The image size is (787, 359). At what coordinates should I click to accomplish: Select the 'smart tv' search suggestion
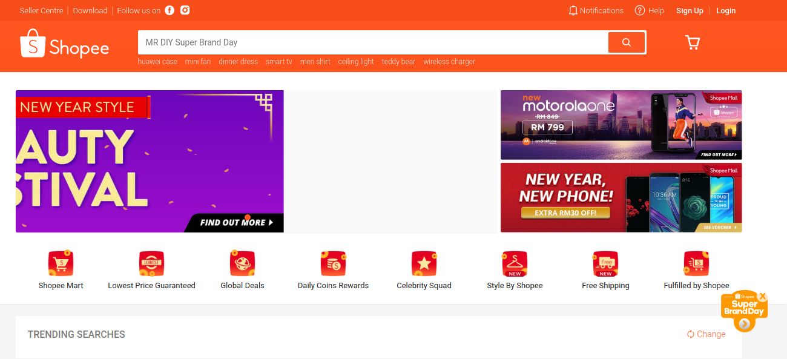279,62
